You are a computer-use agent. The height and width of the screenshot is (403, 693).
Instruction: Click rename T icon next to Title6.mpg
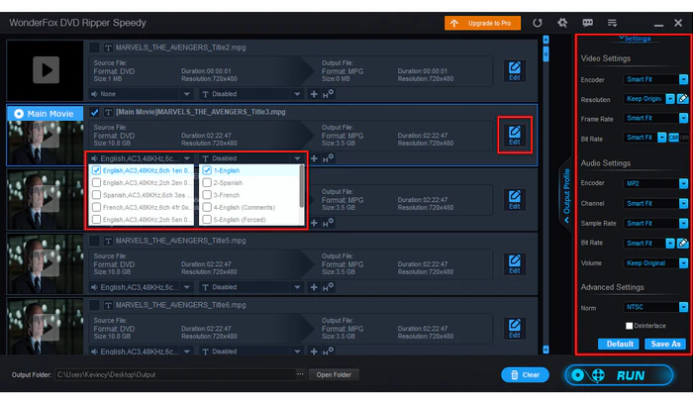pyautogui.click(x=108, y=305)
